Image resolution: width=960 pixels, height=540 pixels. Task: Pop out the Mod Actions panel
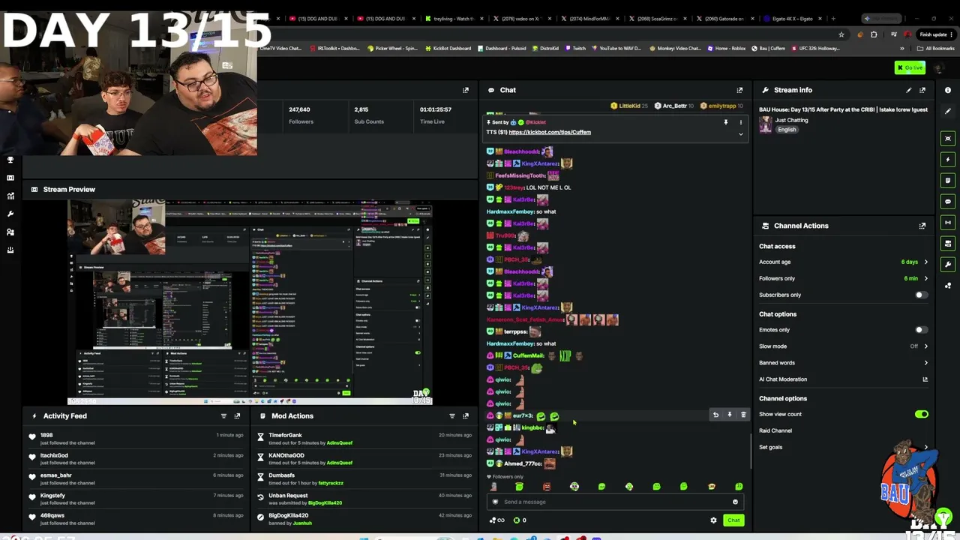coord(466,416)
